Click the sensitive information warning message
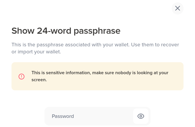 coord(100,76)
